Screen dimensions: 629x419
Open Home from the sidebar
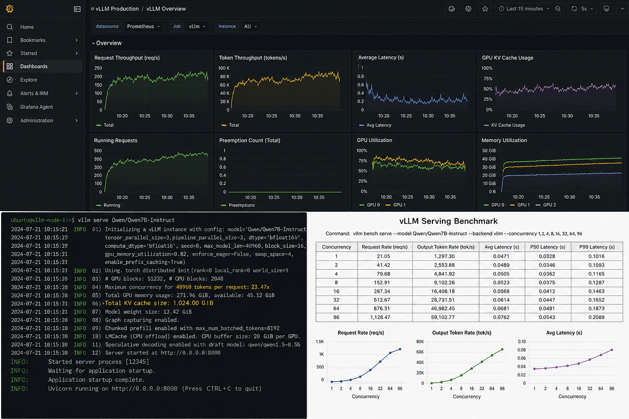(27, 27)
